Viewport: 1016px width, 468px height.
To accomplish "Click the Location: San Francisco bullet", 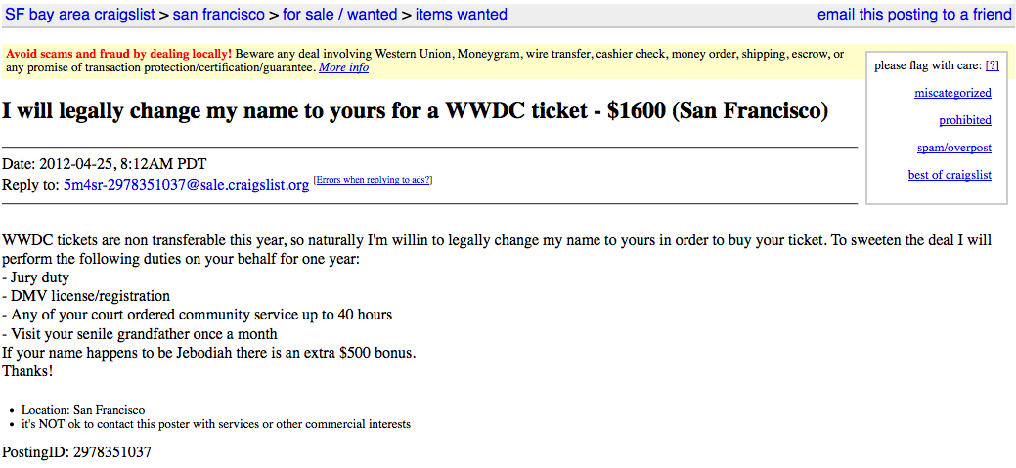I will (x=83, y=410).
